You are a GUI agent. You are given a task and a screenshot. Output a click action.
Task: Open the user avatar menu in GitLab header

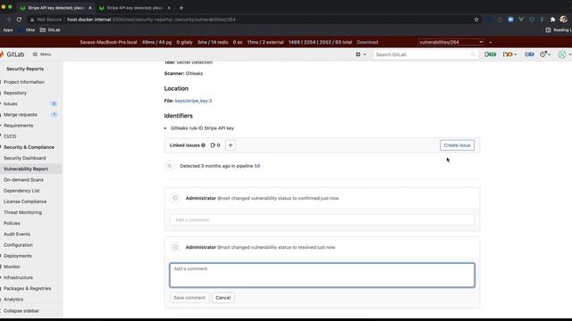click(564, 54)
